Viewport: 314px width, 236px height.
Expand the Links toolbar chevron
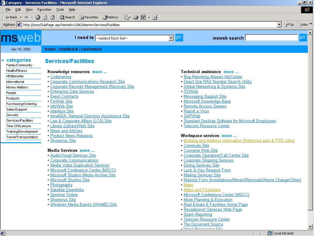click(x=311, y=24)
